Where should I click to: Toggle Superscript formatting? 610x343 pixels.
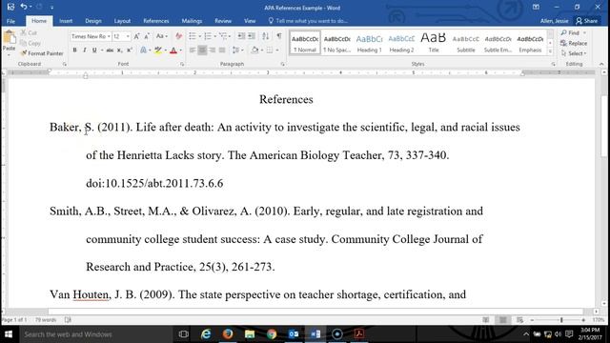[130, 50]
